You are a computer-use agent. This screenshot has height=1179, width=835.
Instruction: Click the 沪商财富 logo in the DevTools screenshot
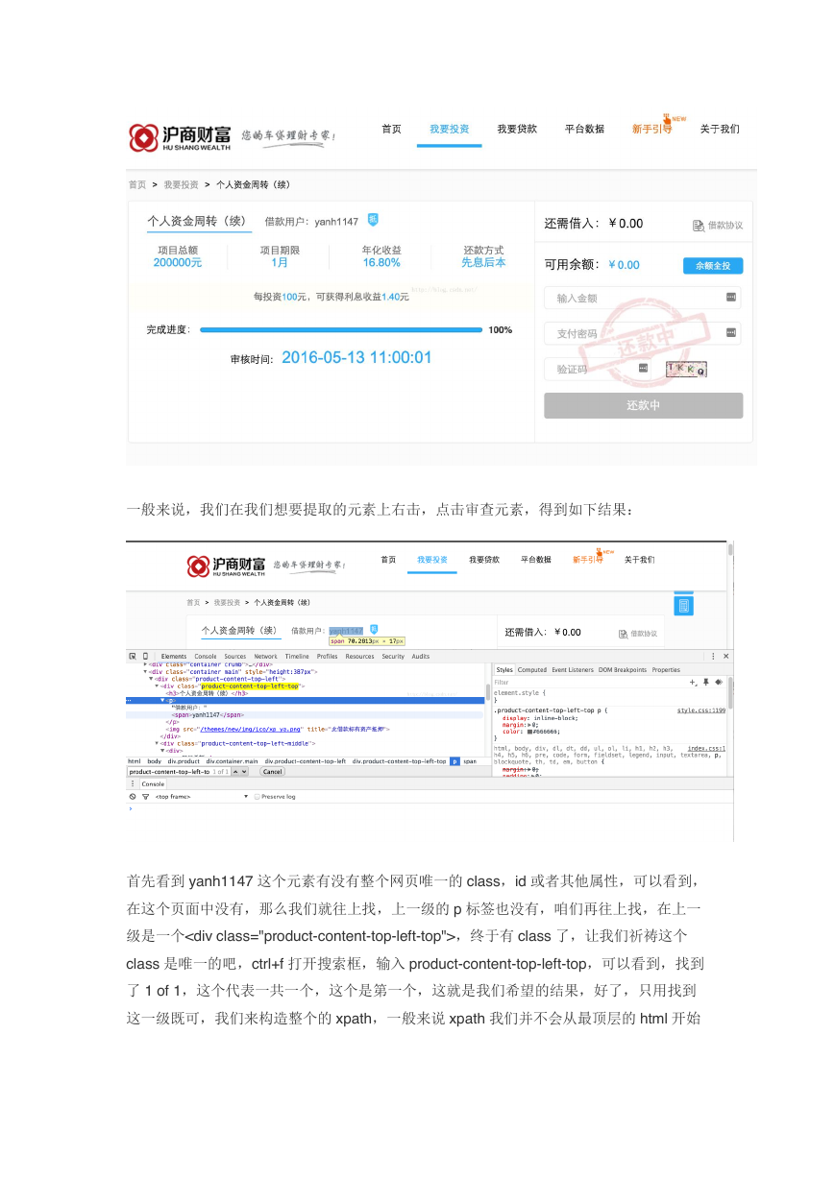pos(224,565)
